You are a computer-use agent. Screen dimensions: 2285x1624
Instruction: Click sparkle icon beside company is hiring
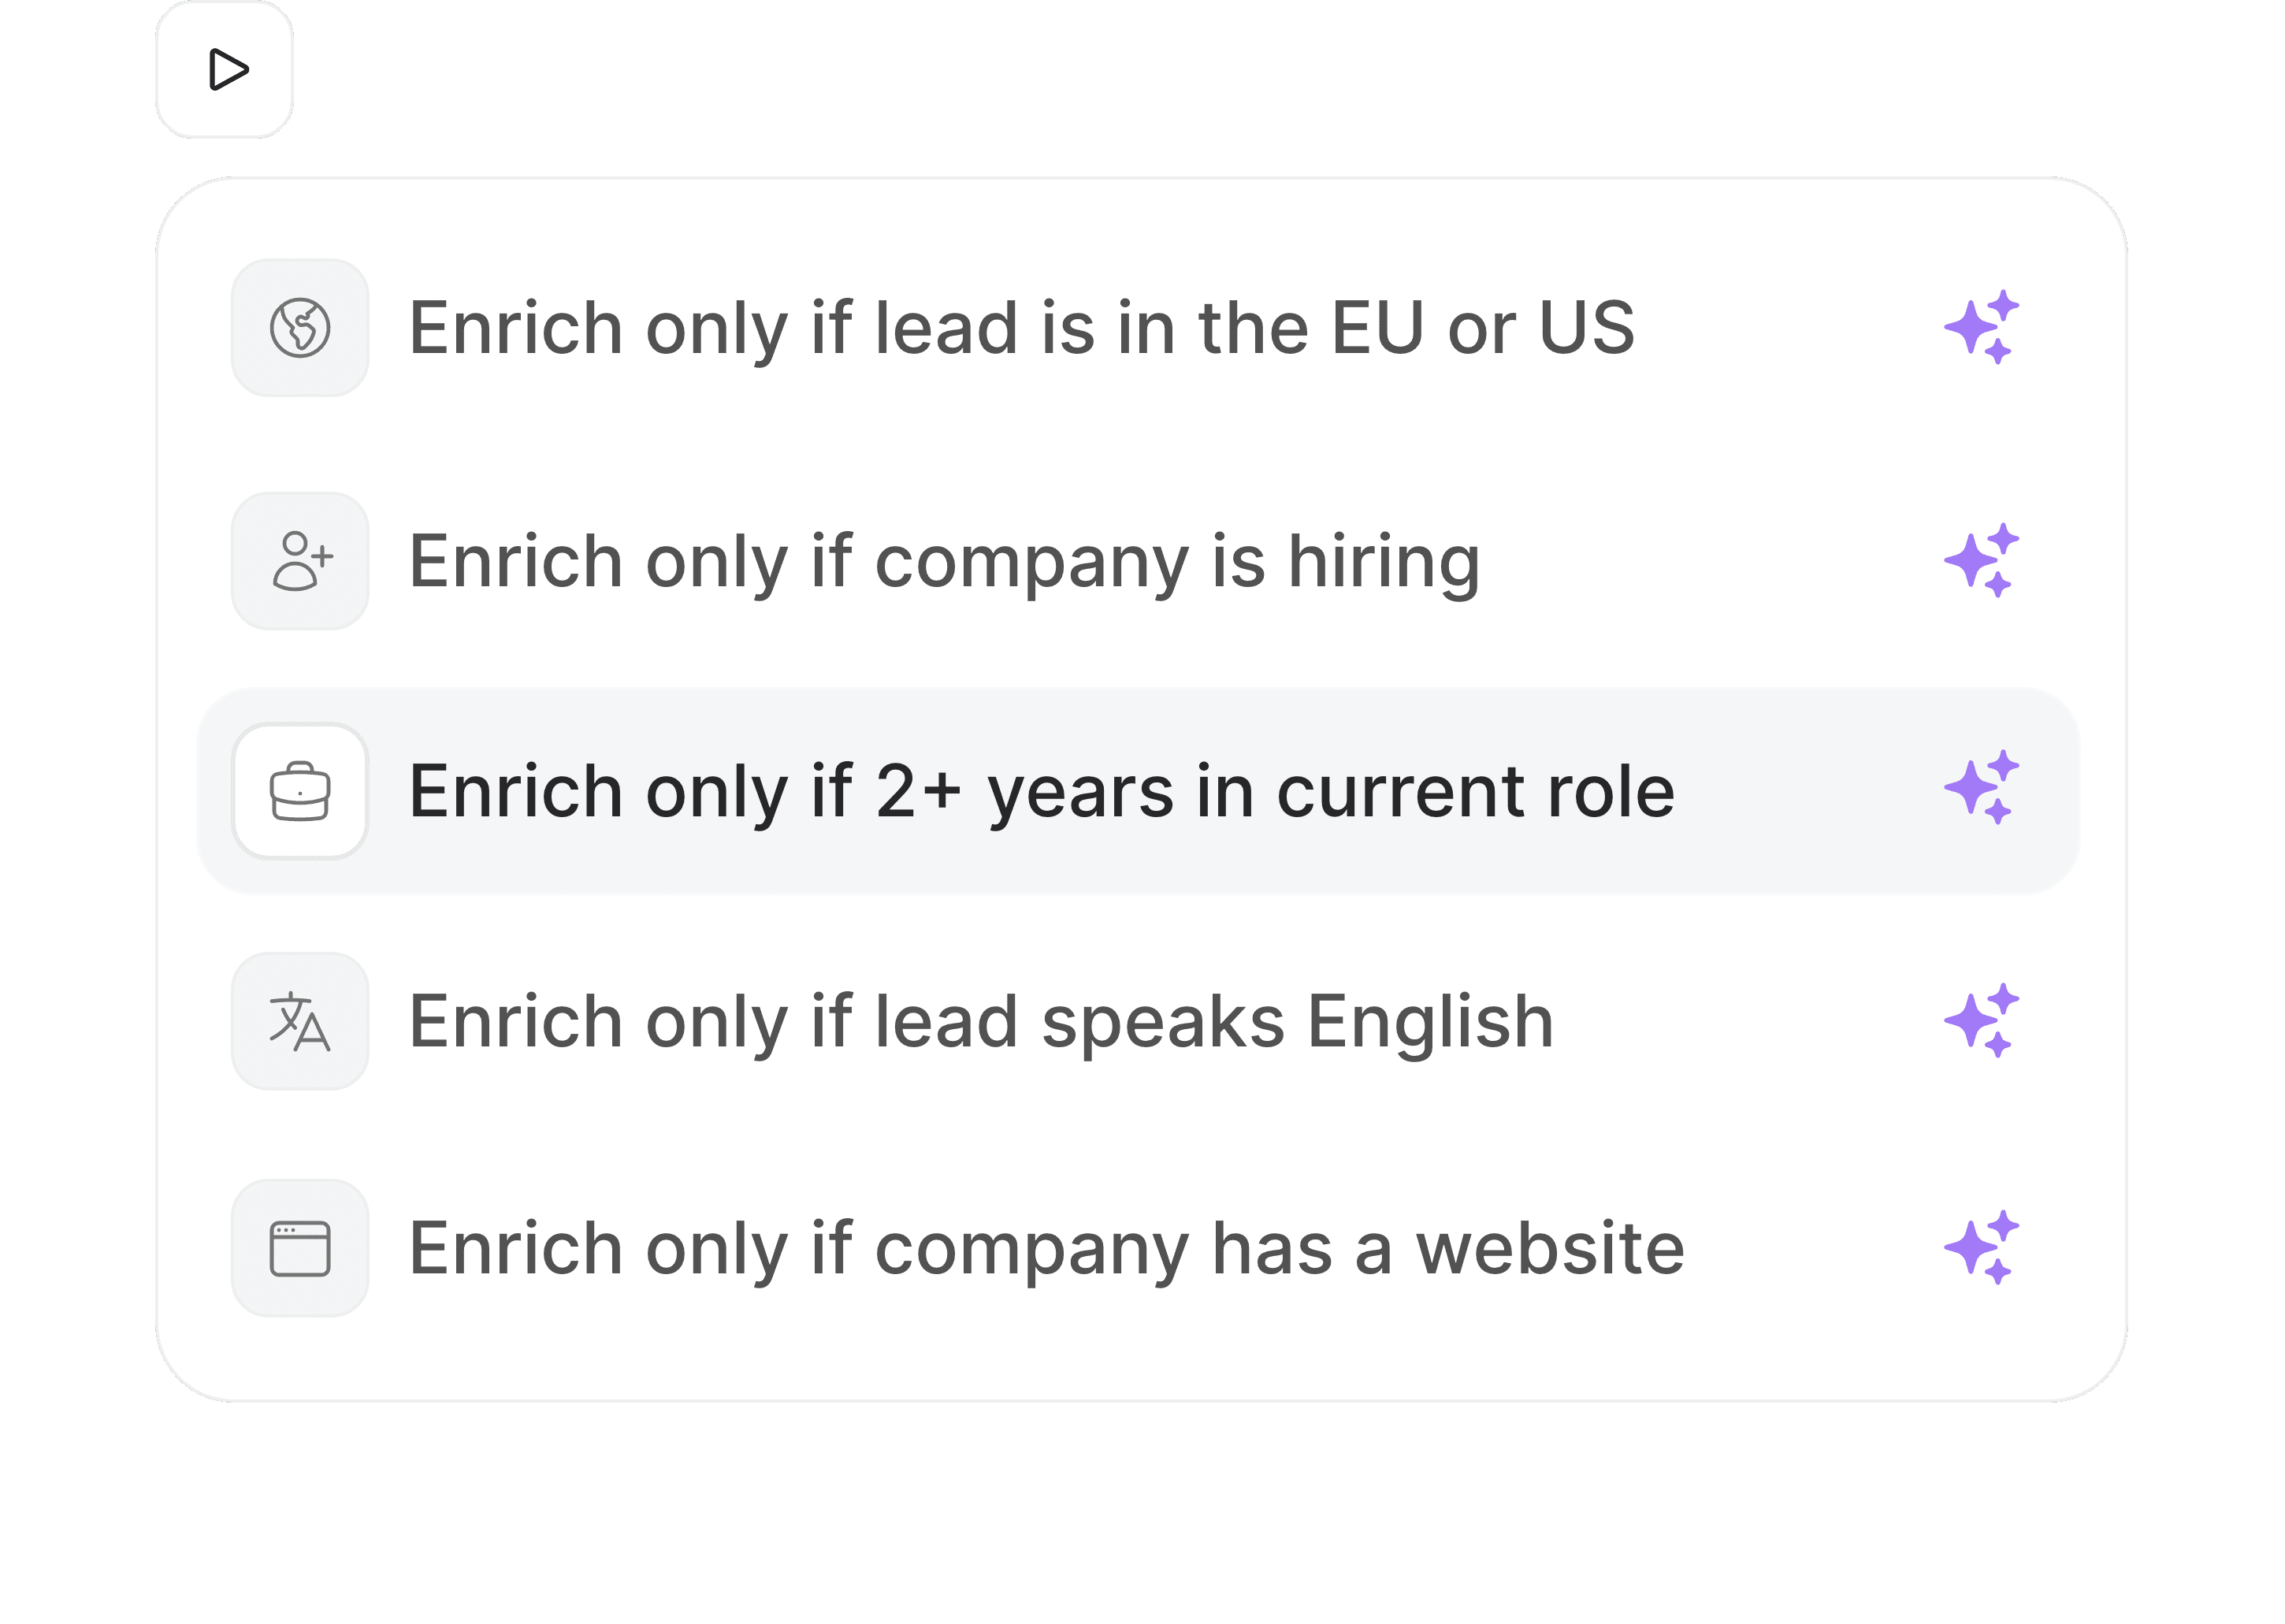pos(1982,561)
